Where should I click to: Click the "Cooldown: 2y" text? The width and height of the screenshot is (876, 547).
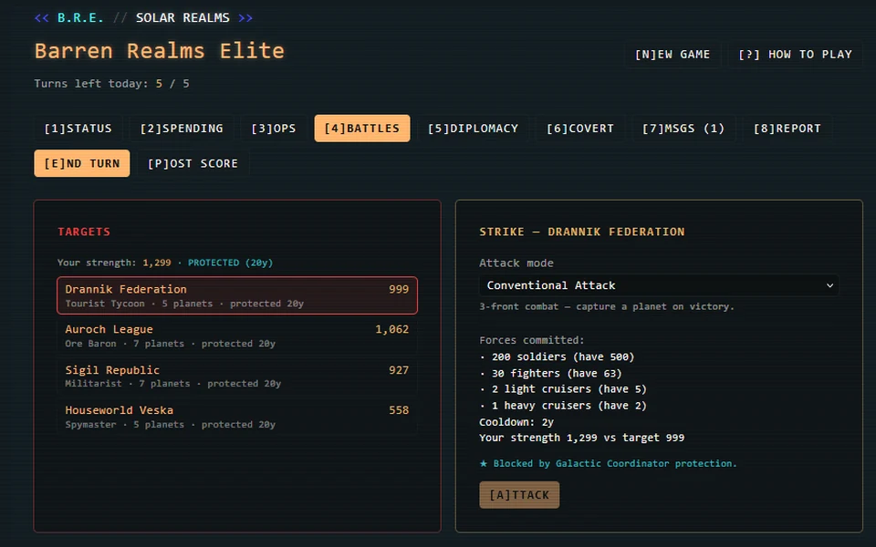click(516, 422)
